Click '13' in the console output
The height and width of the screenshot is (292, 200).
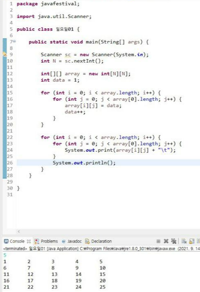[x=55, y=274]
